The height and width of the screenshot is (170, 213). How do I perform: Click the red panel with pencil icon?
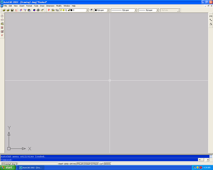pyautogui.click(x=2, y=32)
